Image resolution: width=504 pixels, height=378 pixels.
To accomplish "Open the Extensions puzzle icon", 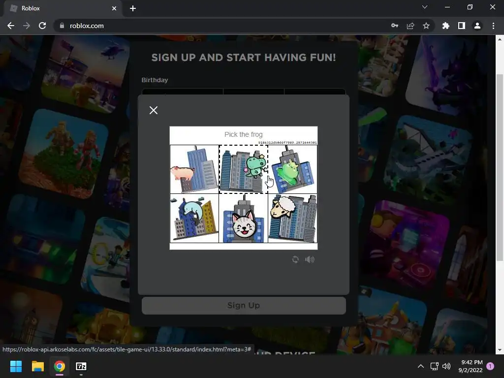I will coord(446,26).
